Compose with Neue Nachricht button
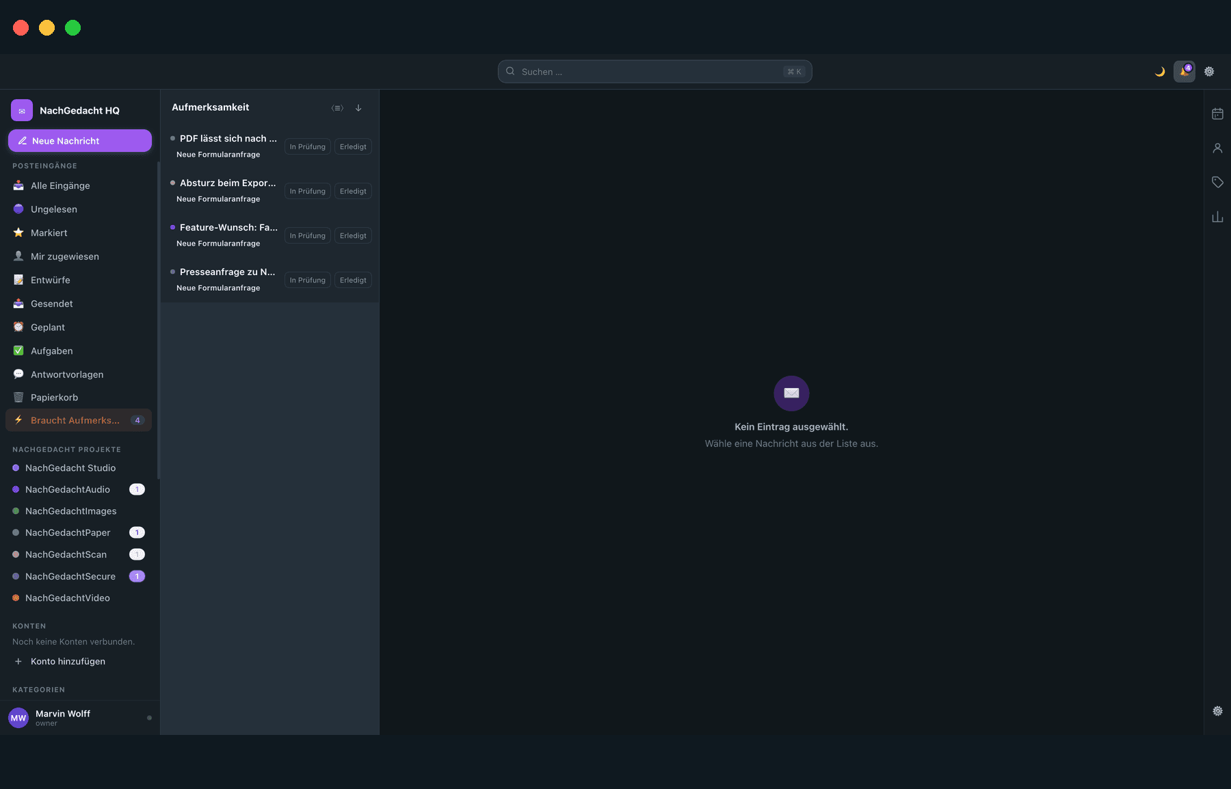Screen dimensions: 1231x789 tap(80, 140)
